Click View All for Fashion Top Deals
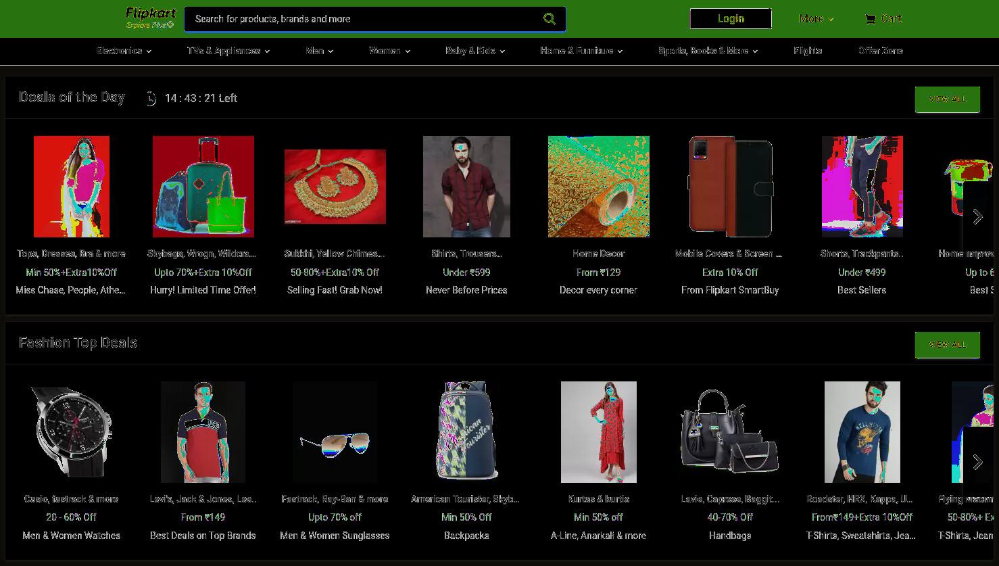 pos(948,345)
